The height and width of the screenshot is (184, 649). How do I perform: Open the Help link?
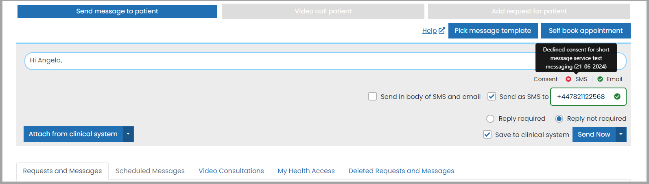click(x=429, y=30)
